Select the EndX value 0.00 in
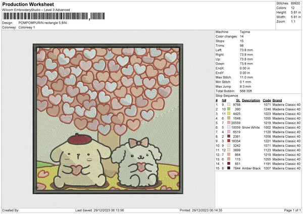The height and width of the screenshot is (214, 303). pyautogui.click(x=244, y=68)
